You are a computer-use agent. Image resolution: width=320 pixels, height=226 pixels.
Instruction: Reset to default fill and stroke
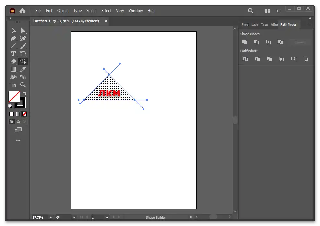(10, 106)
